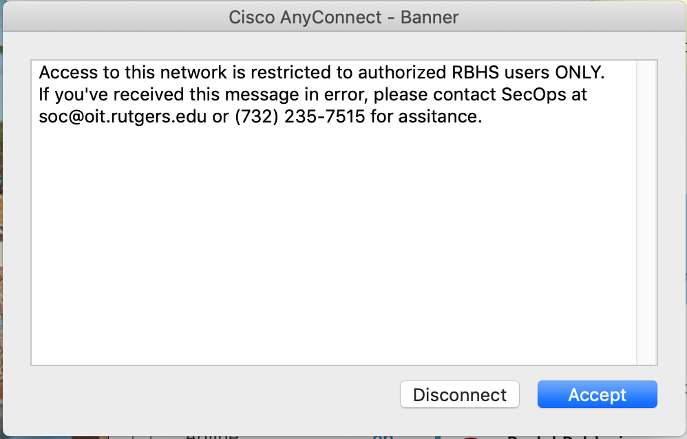687x439 pixels.
Task: Accept the RBHS network banner
Action: pyautogui.click(x=597, y=395)
